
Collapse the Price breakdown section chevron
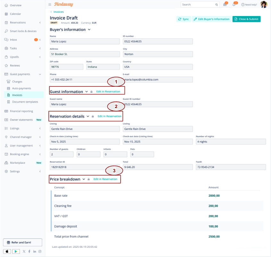[84, 179]
